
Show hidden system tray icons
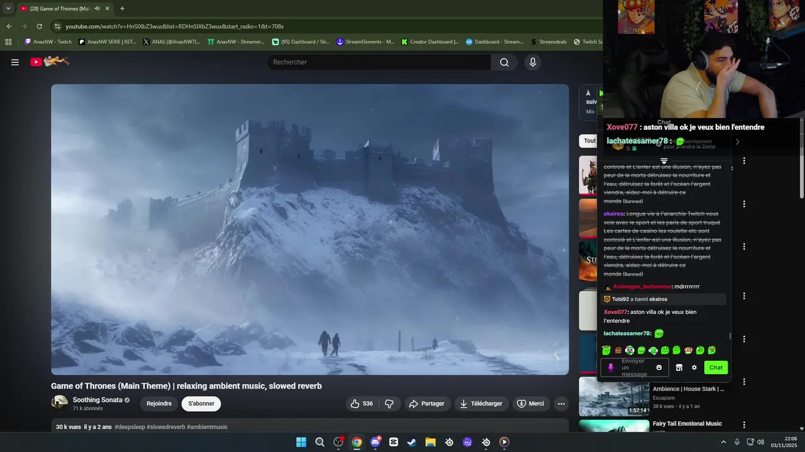click(723, 442)
